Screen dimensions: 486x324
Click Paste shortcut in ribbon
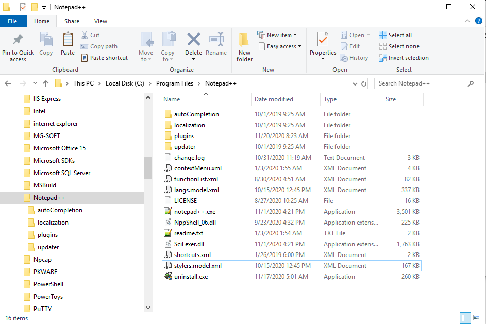click(x=104, y=58)
